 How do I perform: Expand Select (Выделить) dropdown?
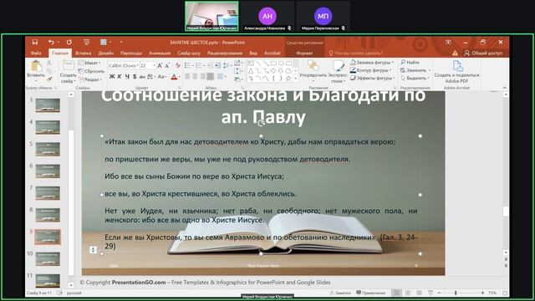point(415,78)
